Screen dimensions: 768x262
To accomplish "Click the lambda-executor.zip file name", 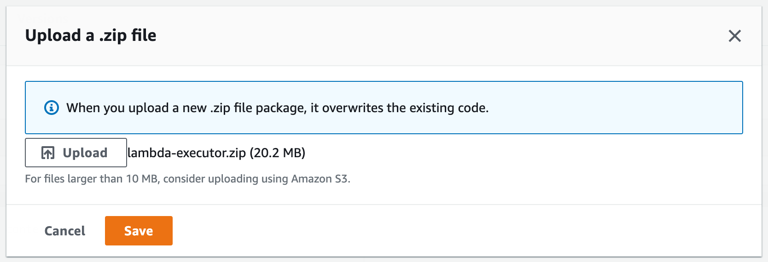I will click(186, 153).
